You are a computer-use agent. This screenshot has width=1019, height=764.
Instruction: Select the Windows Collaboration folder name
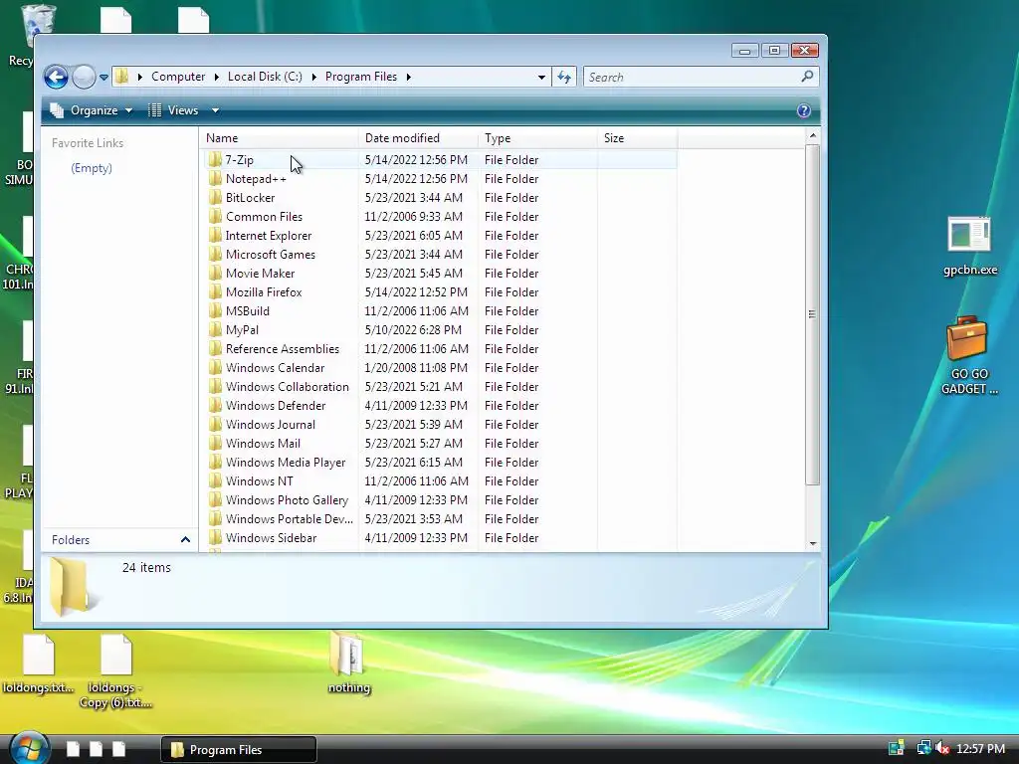(x=287, y=387)
